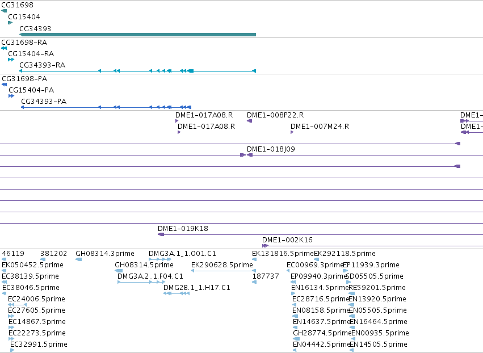The image size is (483, 353).
Task: Click the EN16134.5prime label
Action: coord(320,288)
